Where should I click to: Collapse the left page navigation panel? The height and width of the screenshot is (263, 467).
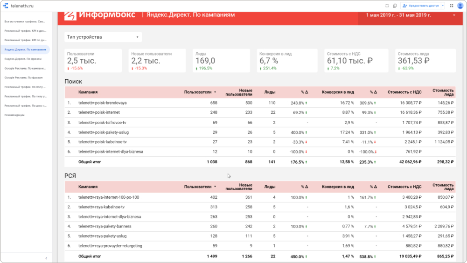pos(46,258)
